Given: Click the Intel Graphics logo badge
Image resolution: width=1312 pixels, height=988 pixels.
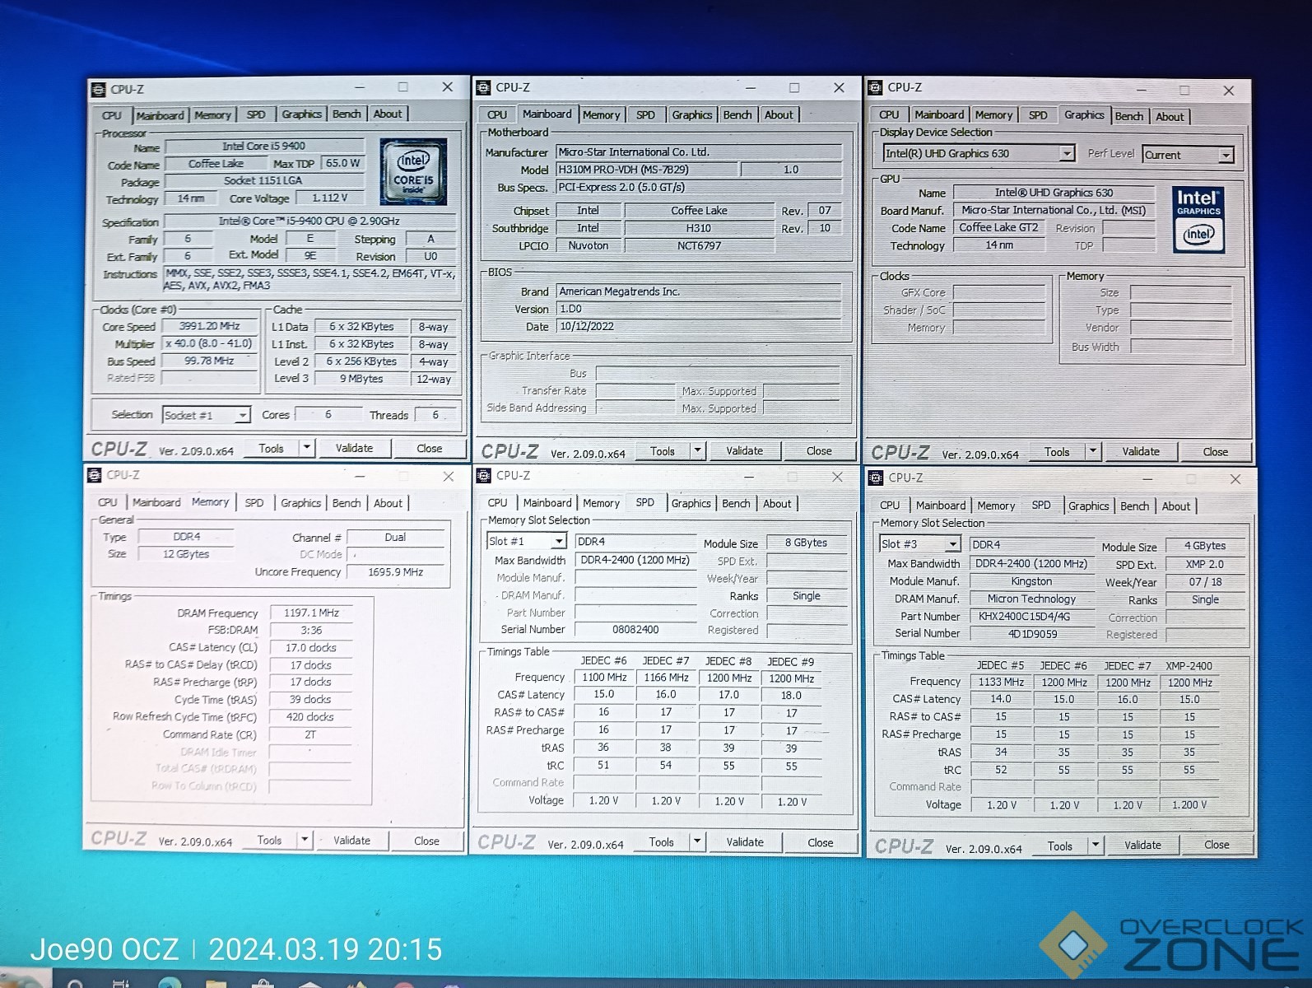Looking at the screenshot, I should point(1198,219).
